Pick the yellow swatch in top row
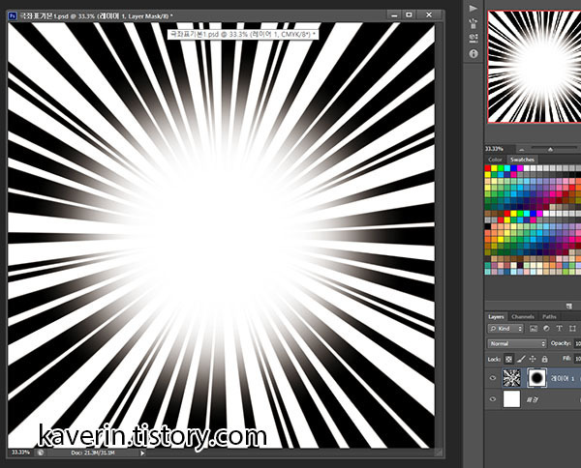The image size is (581, 468). point(494,168)
